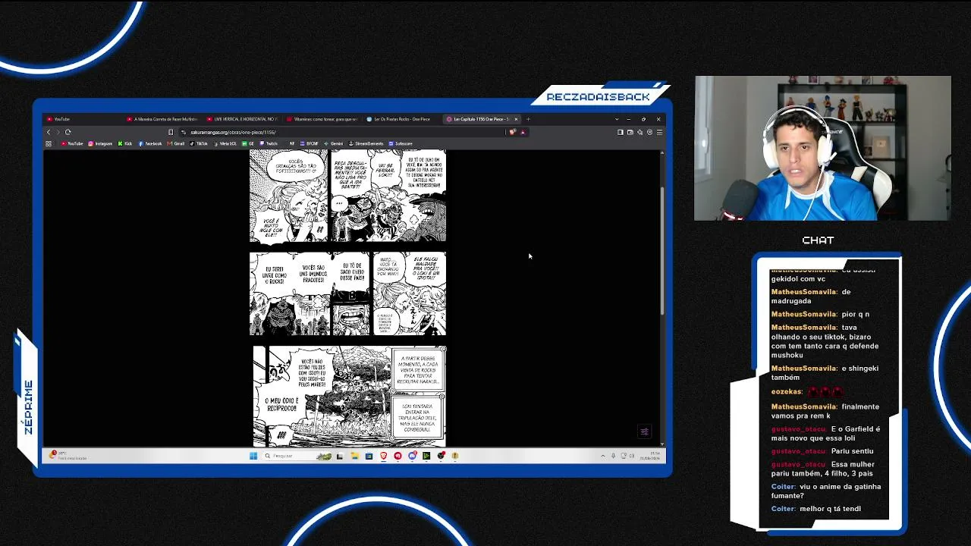This screenshot has width=971, height=546.
Task: Open the Leo AI assistant icon
Action: (x=639, y=132)
